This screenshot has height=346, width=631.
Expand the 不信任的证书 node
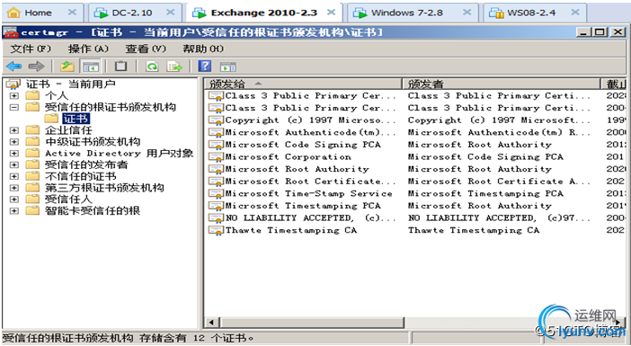14,176
